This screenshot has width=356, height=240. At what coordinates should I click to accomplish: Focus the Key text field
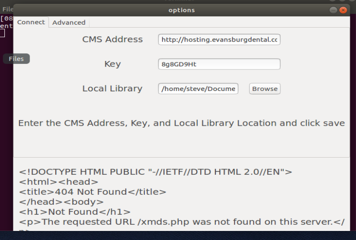click(219, 64)
